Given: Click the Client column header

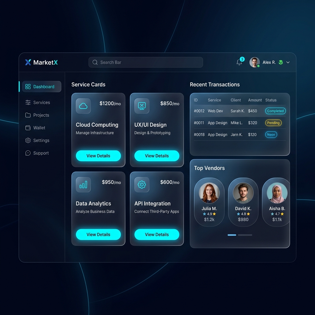Looking at the screenshot, I should click(236, 100).
